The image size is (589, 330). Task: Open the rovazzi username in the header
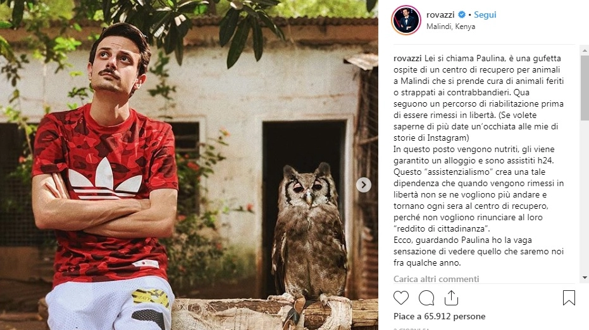click(440, 15)
